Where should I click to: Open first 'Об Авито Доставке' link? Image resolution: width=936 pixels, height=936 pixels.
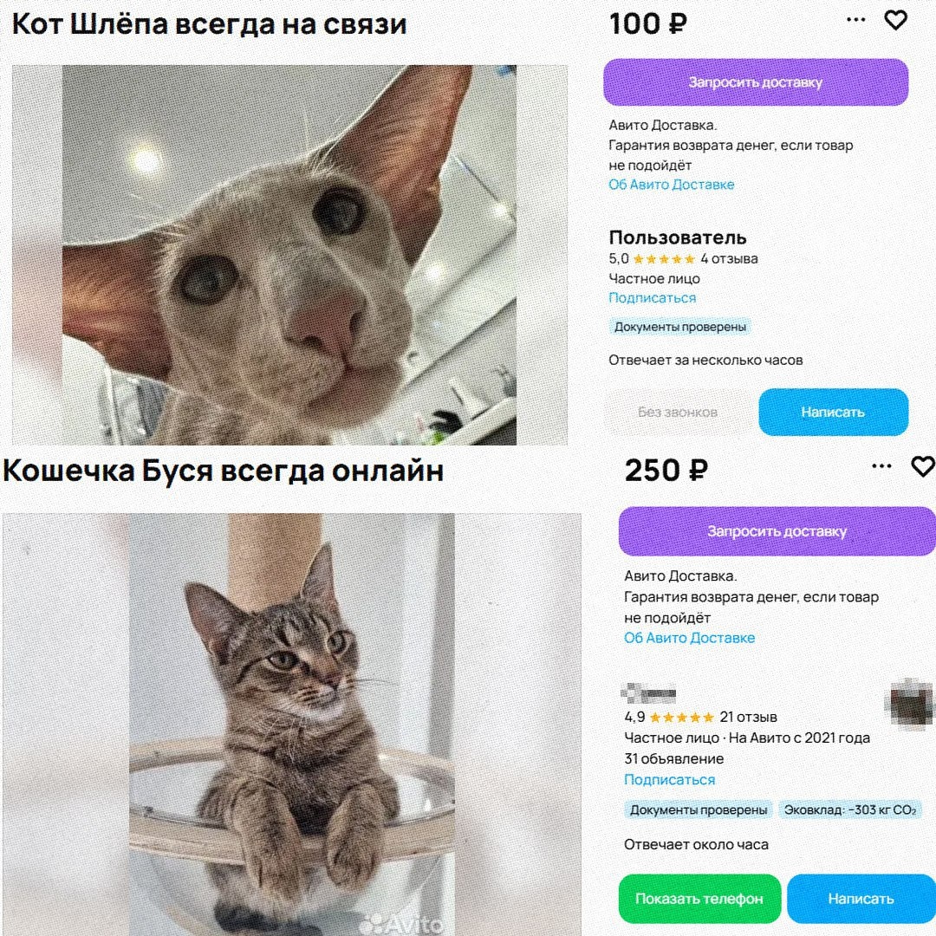click(x=671, y=185)
